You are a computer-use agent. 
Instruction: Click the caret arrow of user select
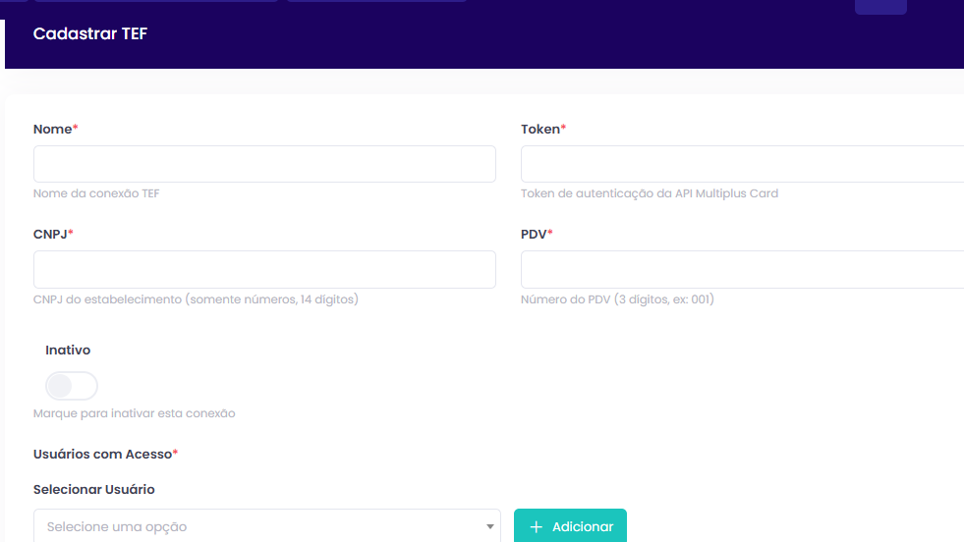[x=490, y=527]
